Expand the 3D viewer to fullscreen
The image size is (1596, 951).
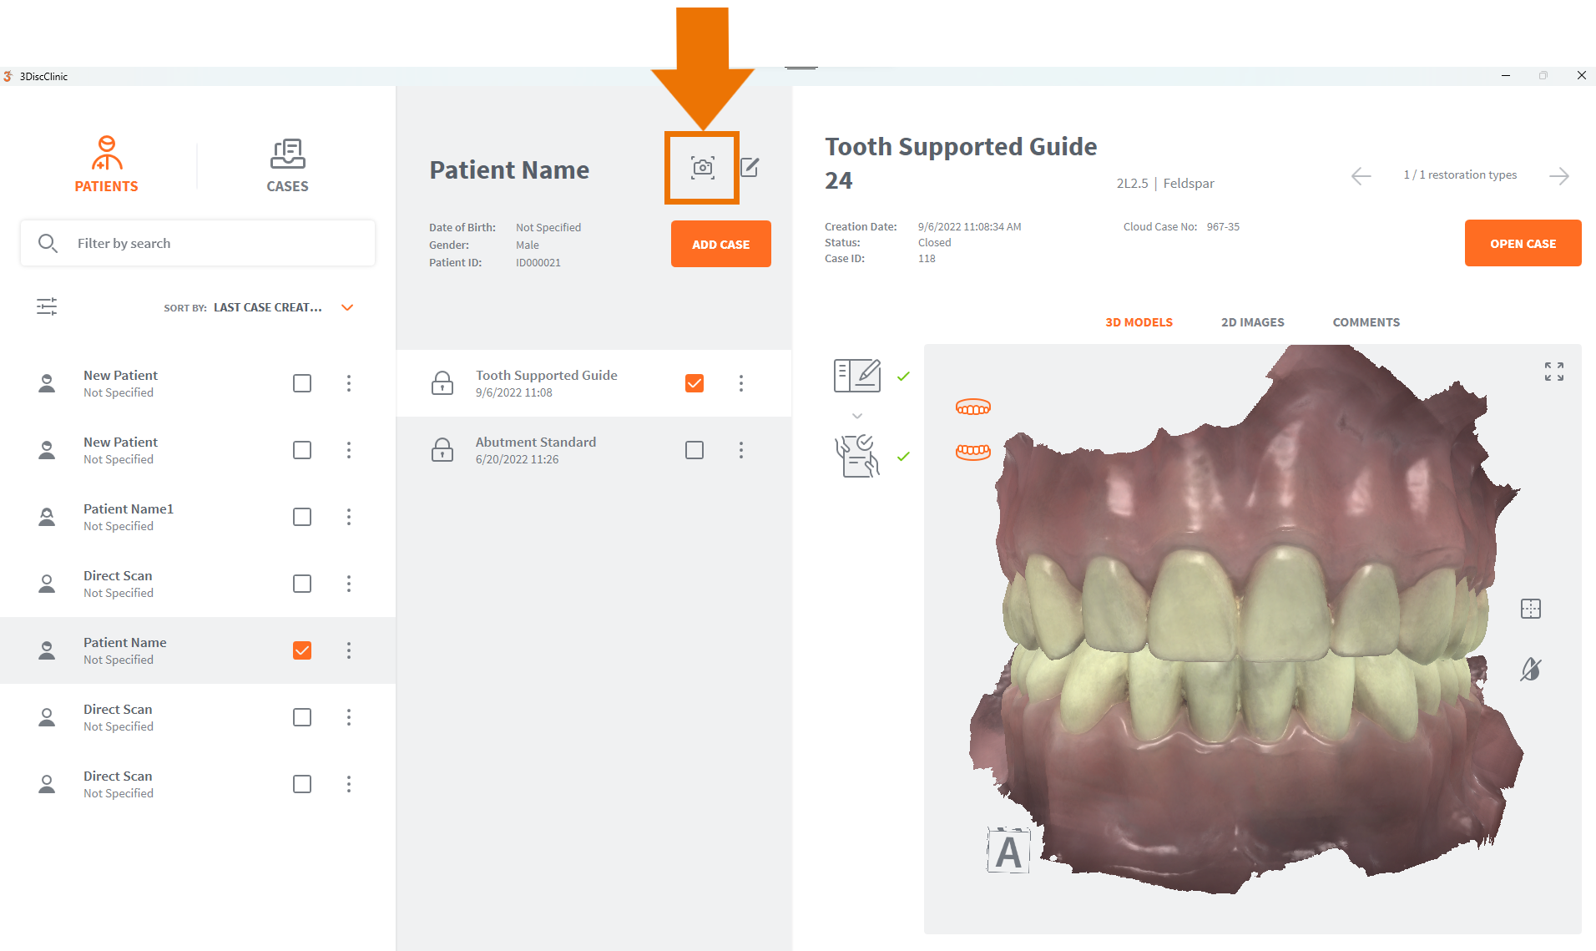click(1553, 372)
